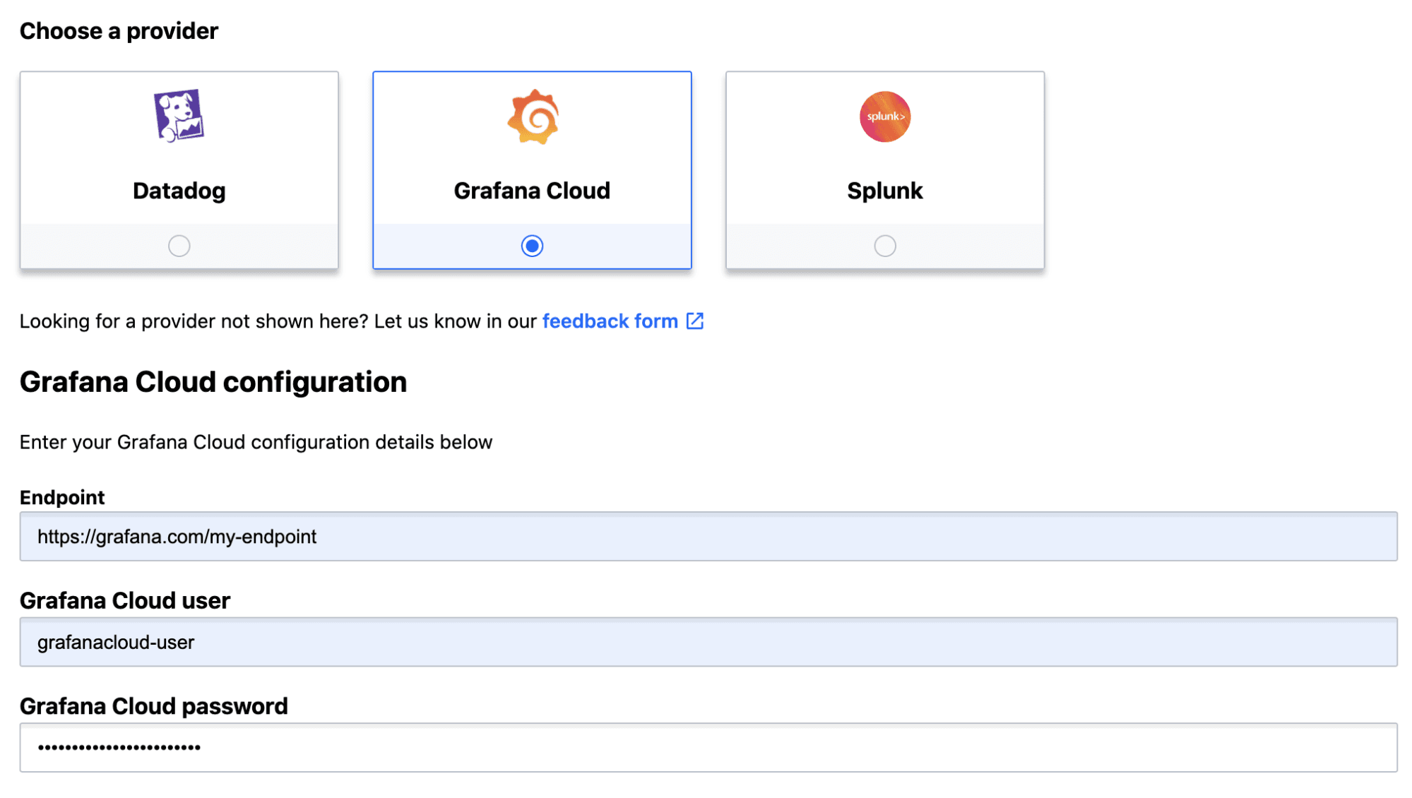Screen dimensions: 1412x798
Task: Click the Grafana Cloud password label
Action: coord(153,705)
